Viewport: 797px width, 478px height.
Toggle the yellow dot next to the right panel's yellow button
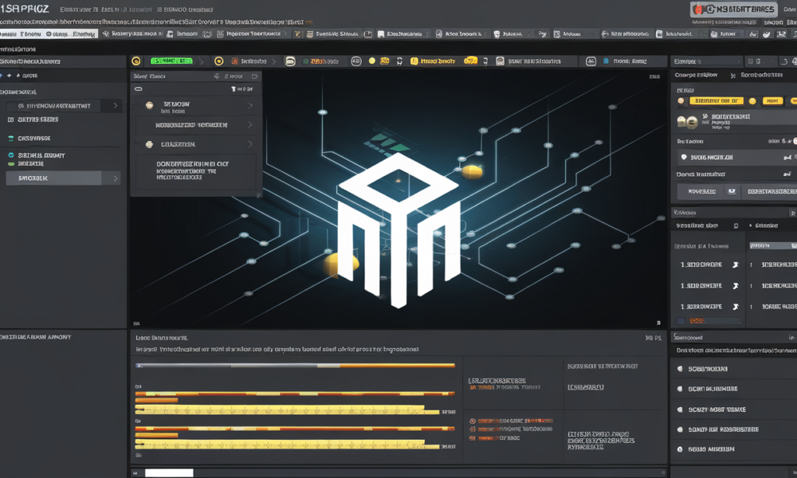752,100
